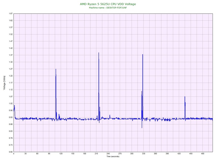Click the 210 tick label on the time axis
The width and height of the screenshot is (216, 162).
(96, 154)
